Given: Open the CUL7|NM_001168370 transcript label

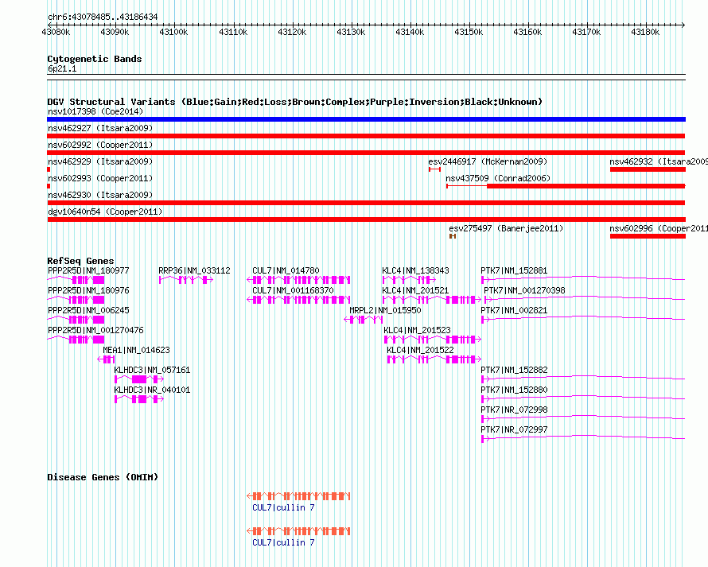Looking at the screenshot, I should point(293,291).
